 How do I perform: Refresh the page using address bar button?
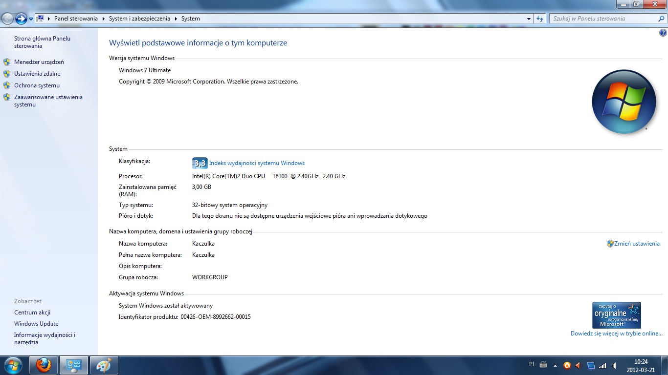click(x=540, y=19)
